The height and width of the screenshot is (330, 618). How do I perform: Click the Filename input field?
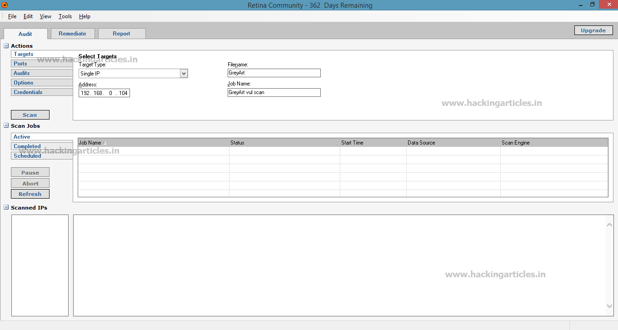point(274,73)
